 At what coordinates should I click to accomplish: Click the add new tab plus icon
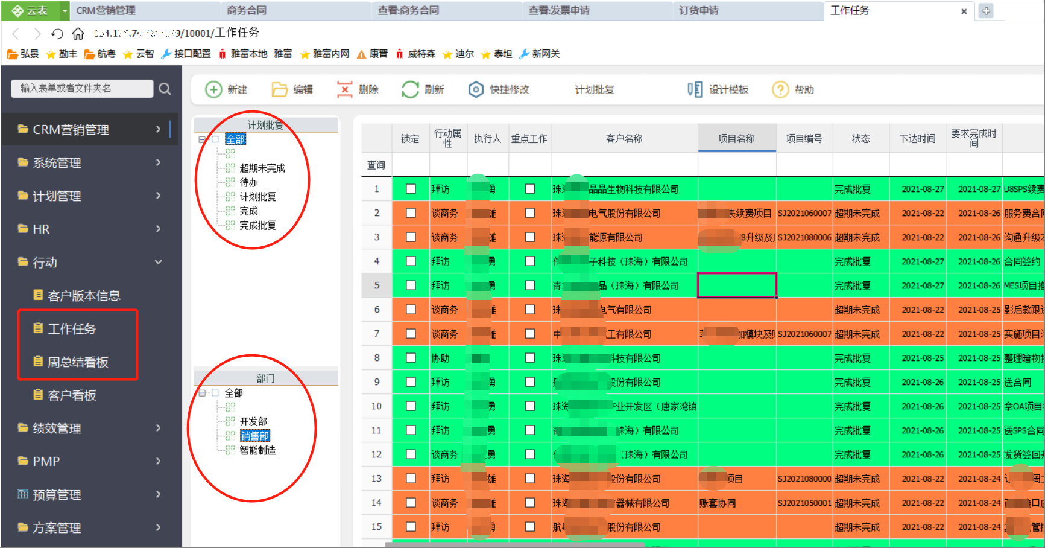pos(986,11)
